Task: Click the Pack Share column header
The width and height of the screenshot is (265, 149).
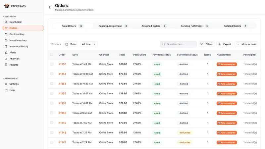Action: pyautogui.click(x=139, y=55)
